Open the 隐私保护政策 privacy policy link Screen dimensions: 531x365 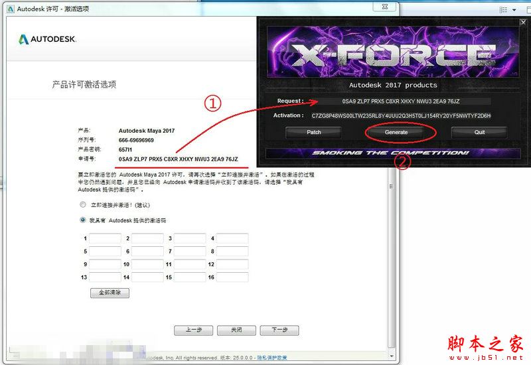click(272, 358)
